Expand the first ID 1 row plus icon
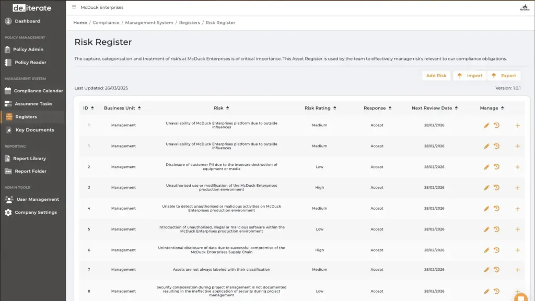 click(x=518, y=126)
